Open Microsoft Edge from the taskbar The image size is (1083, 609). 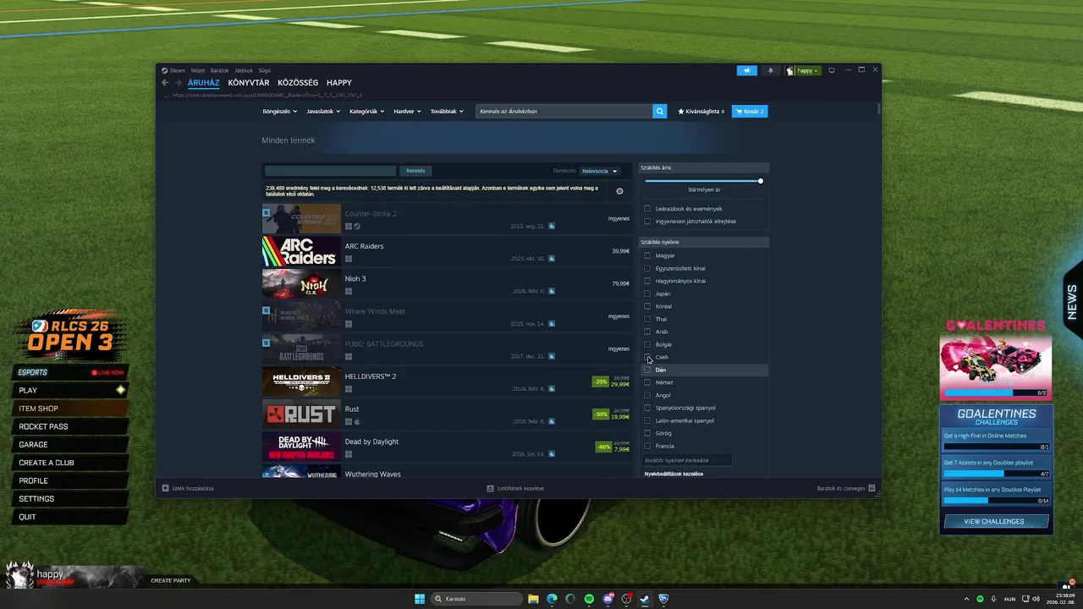[552, 599]
